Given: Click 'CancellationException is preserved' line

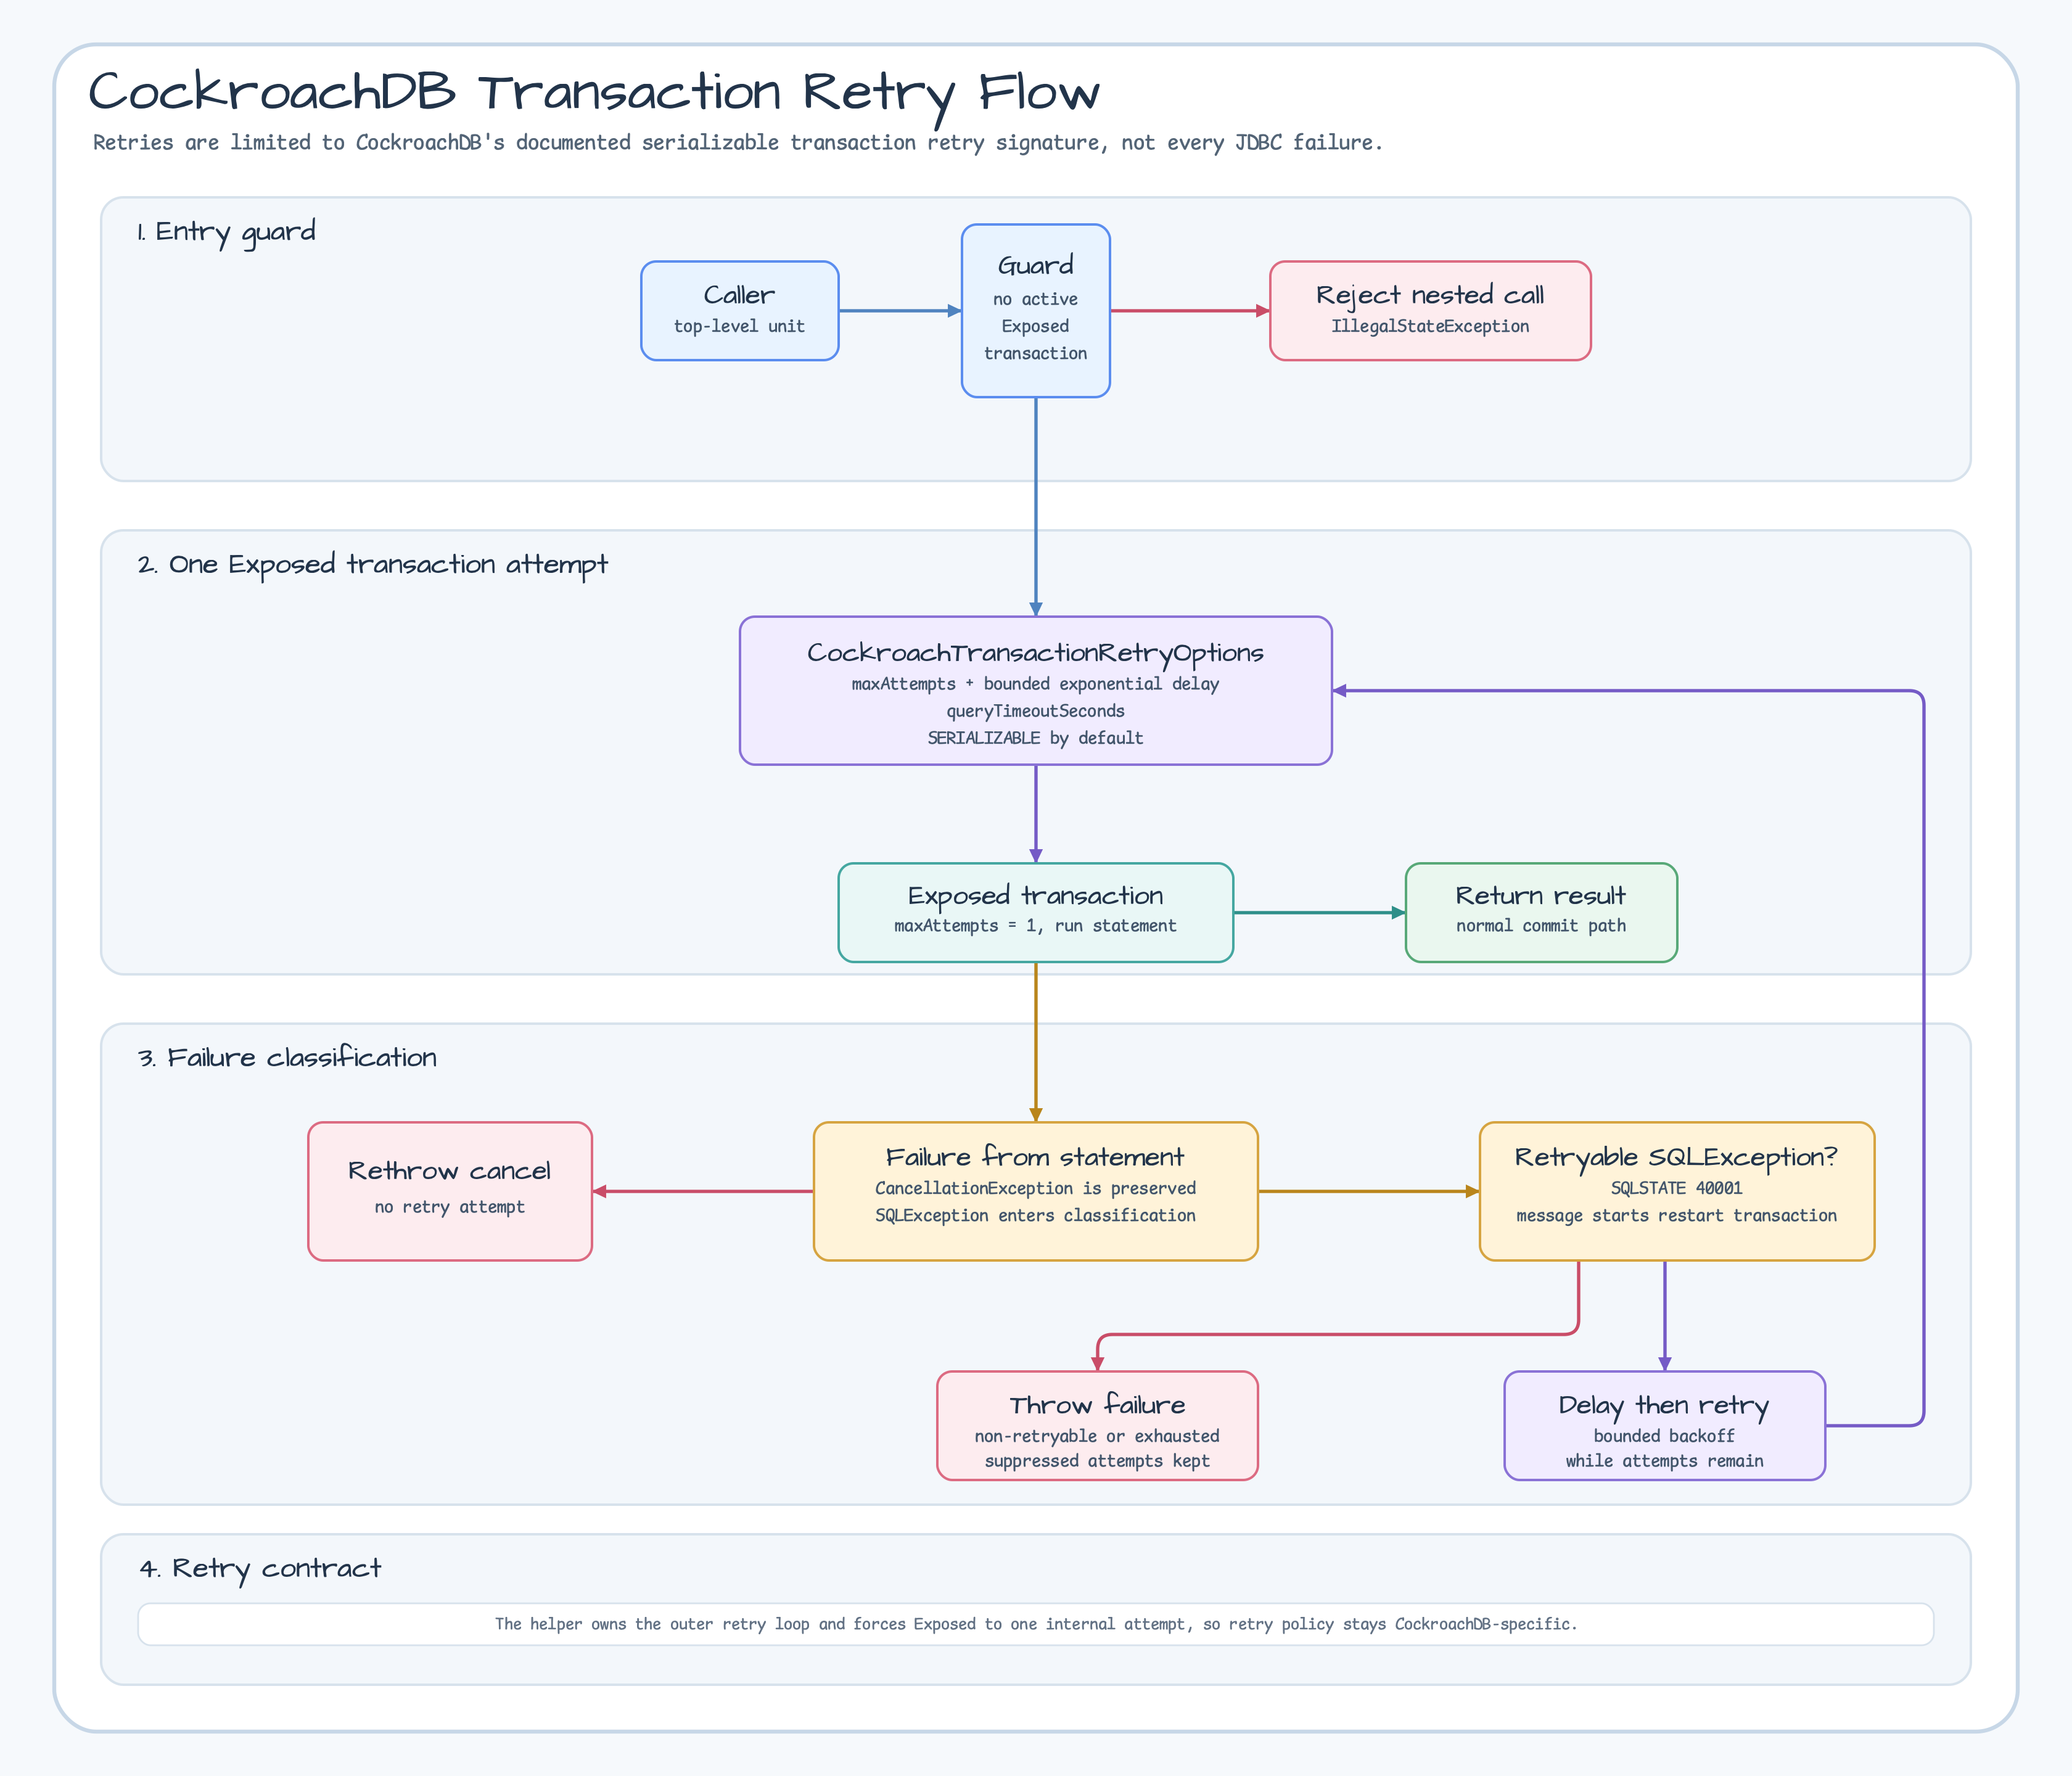Looking at the screenshot, I should [x=1035, y=1188].
